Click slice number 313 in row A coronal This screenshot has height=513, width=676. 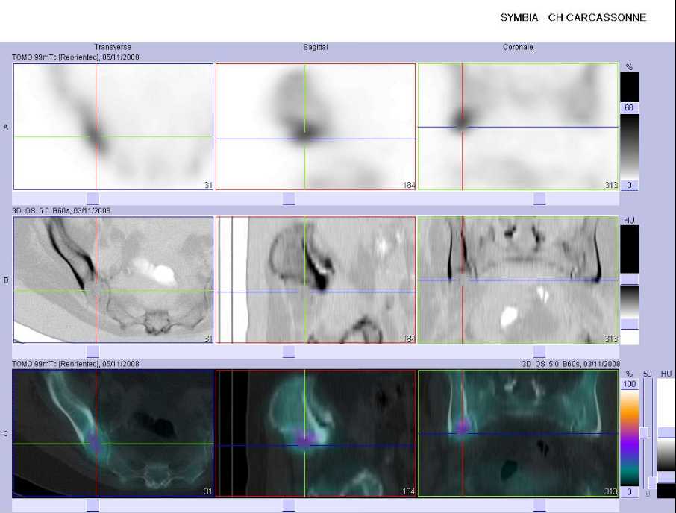coord(611,185)
